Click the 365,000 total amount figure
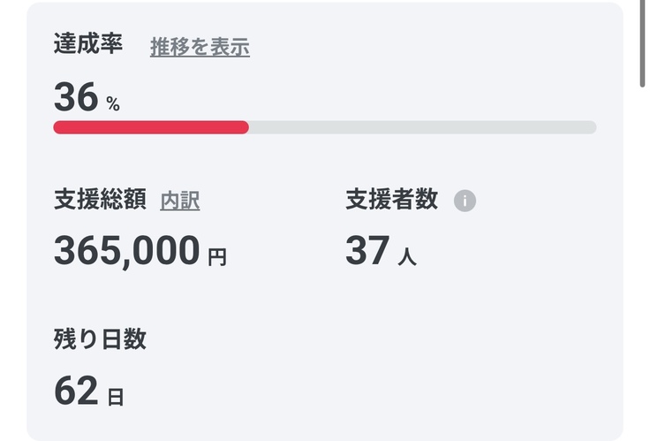The width and height of the screenshot is (650, 441). 127,251
